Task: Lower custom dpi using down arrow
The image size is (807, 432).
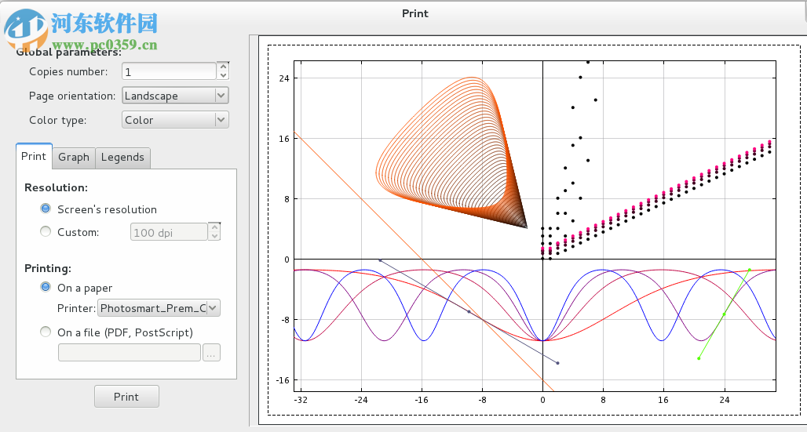Action: (214, 236)
